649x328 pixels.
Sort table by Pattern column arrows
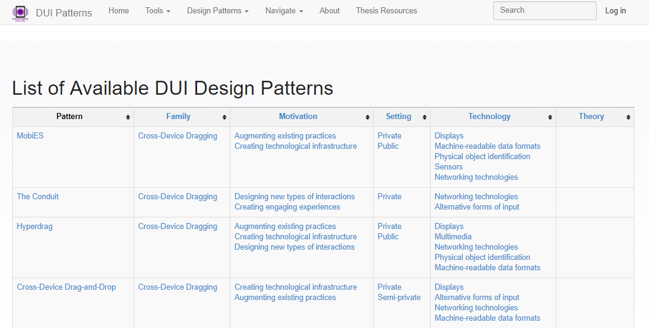click(x=128, y=117)
